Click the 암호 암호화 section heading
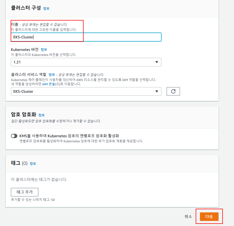The width and height of the screenshot is (234, 226). tap(24, 114)
